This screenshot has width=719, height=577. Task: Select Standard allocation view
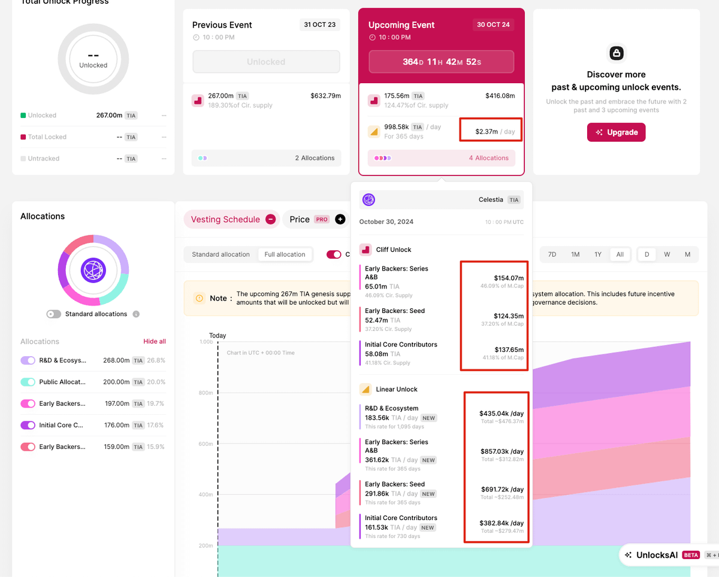point(221,254)
